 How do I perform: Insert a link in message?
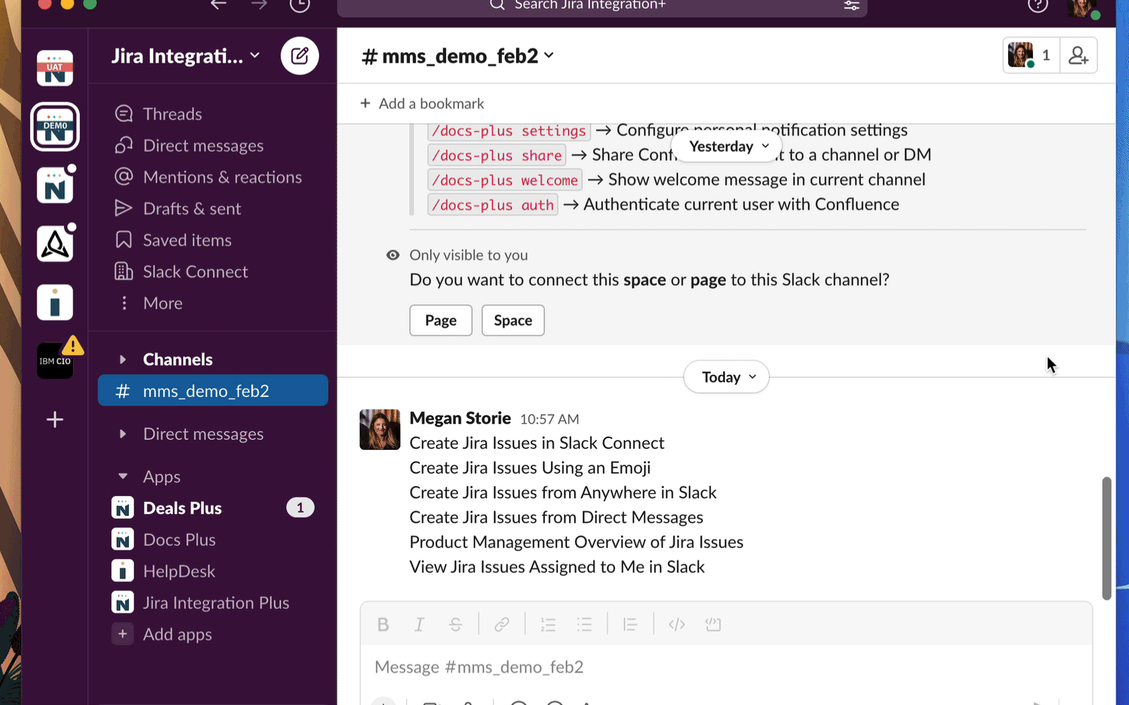pos(501,624)
